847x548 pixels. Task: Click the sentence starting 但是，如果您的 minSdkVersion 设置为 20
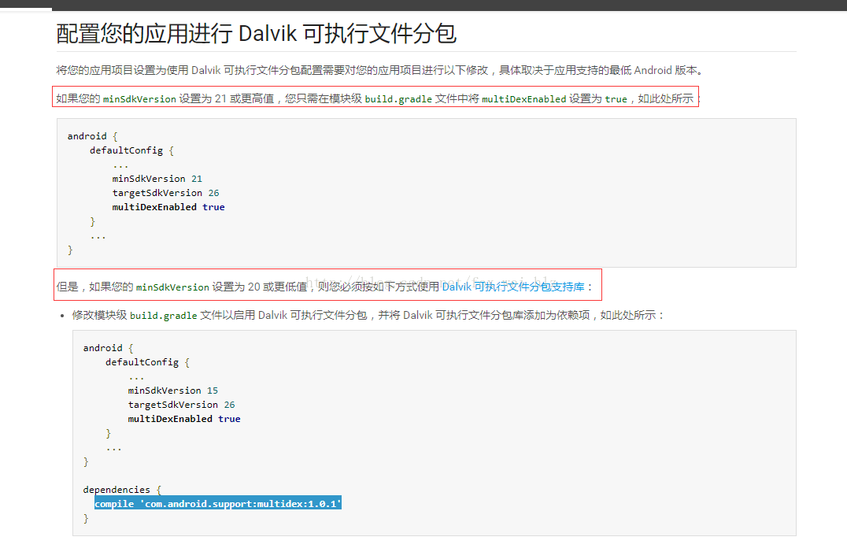pyautogui.click(x=324, y=287)
